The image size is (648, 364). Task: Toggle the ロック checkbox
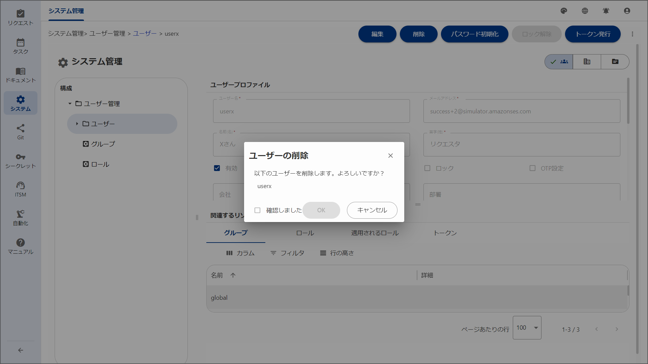[x=428, y=168]
